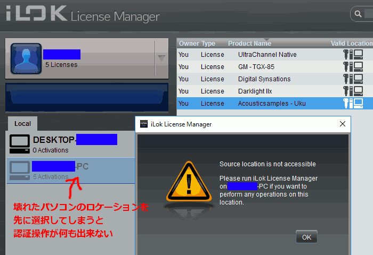
Task: Select the UltraChannel Native license row
Action: pos(275,55)
